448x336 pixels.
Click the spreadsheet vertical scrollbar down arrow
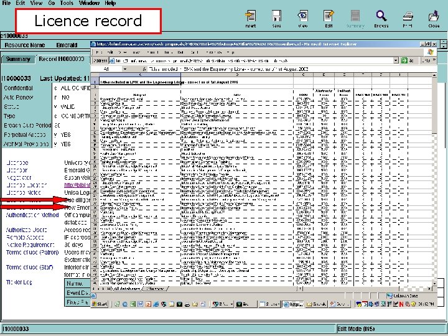(434, 284)
